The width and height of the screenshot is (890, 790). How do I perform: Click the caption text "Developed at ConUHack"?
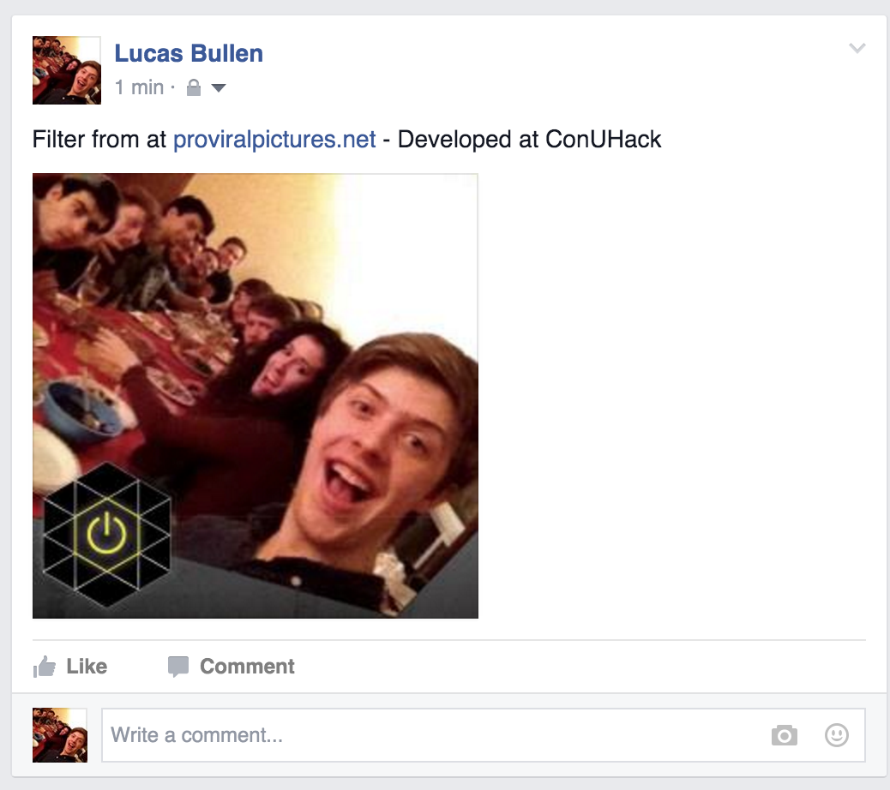(x=530, y=140)
